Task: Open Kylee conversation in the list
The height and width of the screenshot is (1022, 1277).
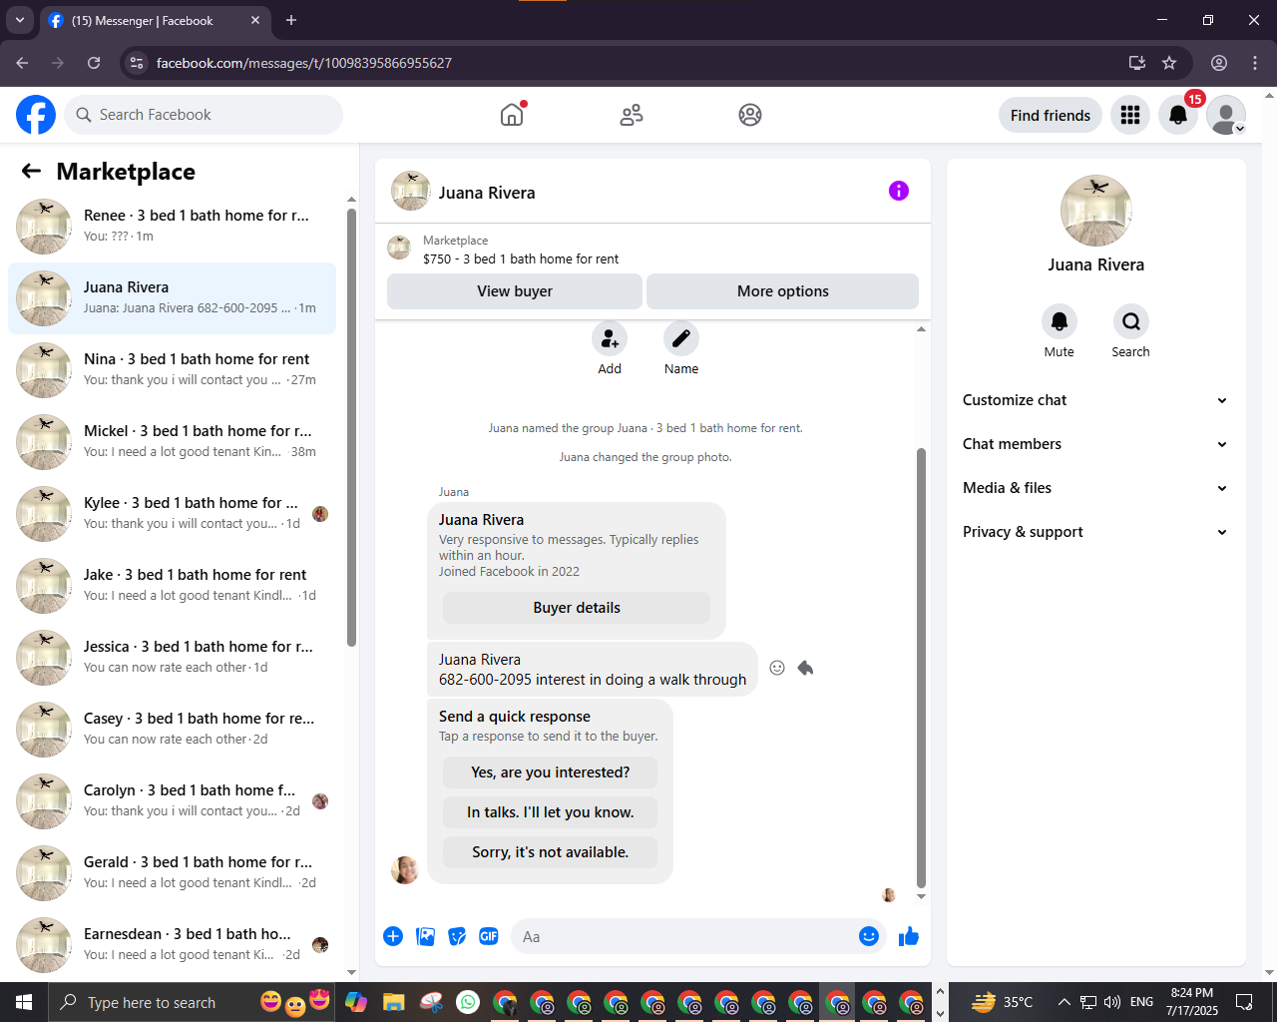Action: [172, 514]
